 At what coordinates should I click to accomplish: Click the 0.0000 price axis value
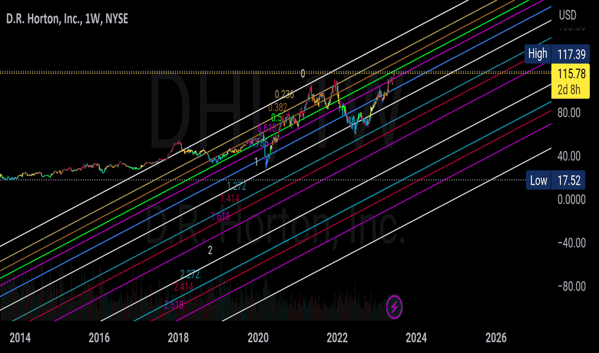[x=571, y=199]
